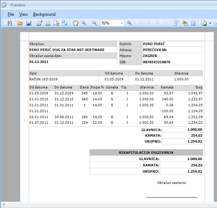Click the binoculars Search icon
Image resolution: width=217 pixels, height=208 pixels.
point(10,23)
